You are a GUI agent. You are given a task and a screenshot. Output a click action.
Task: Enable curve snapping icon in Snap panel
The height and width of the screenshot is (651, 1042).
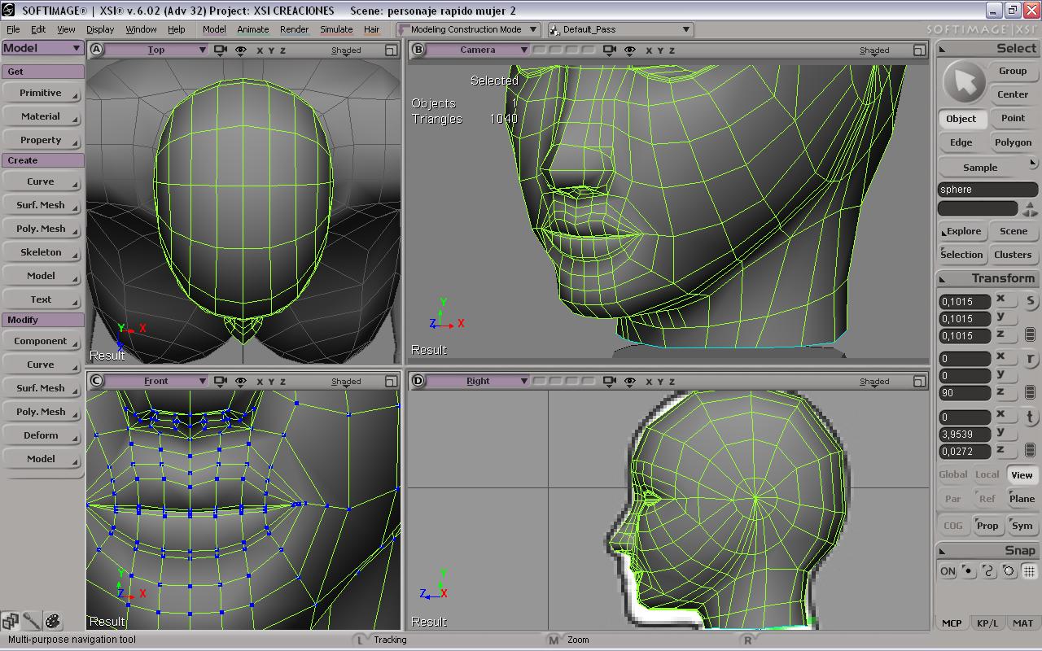point(988,571)
